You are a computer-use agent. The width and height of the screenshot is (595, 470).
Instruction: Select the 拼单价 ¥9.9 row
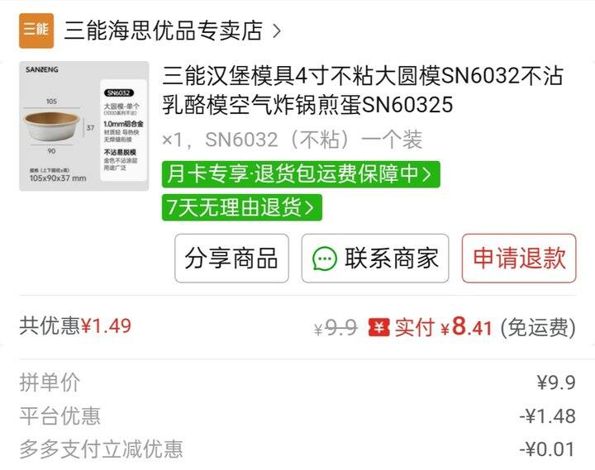[297, 382]
